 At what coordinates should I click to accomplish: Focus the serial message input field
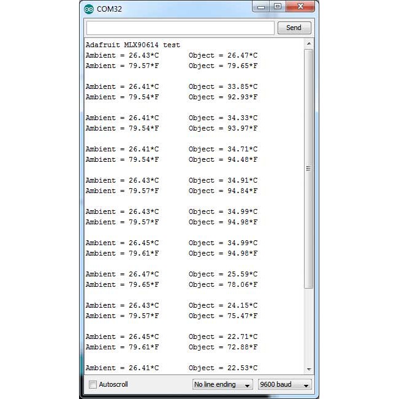180,28
